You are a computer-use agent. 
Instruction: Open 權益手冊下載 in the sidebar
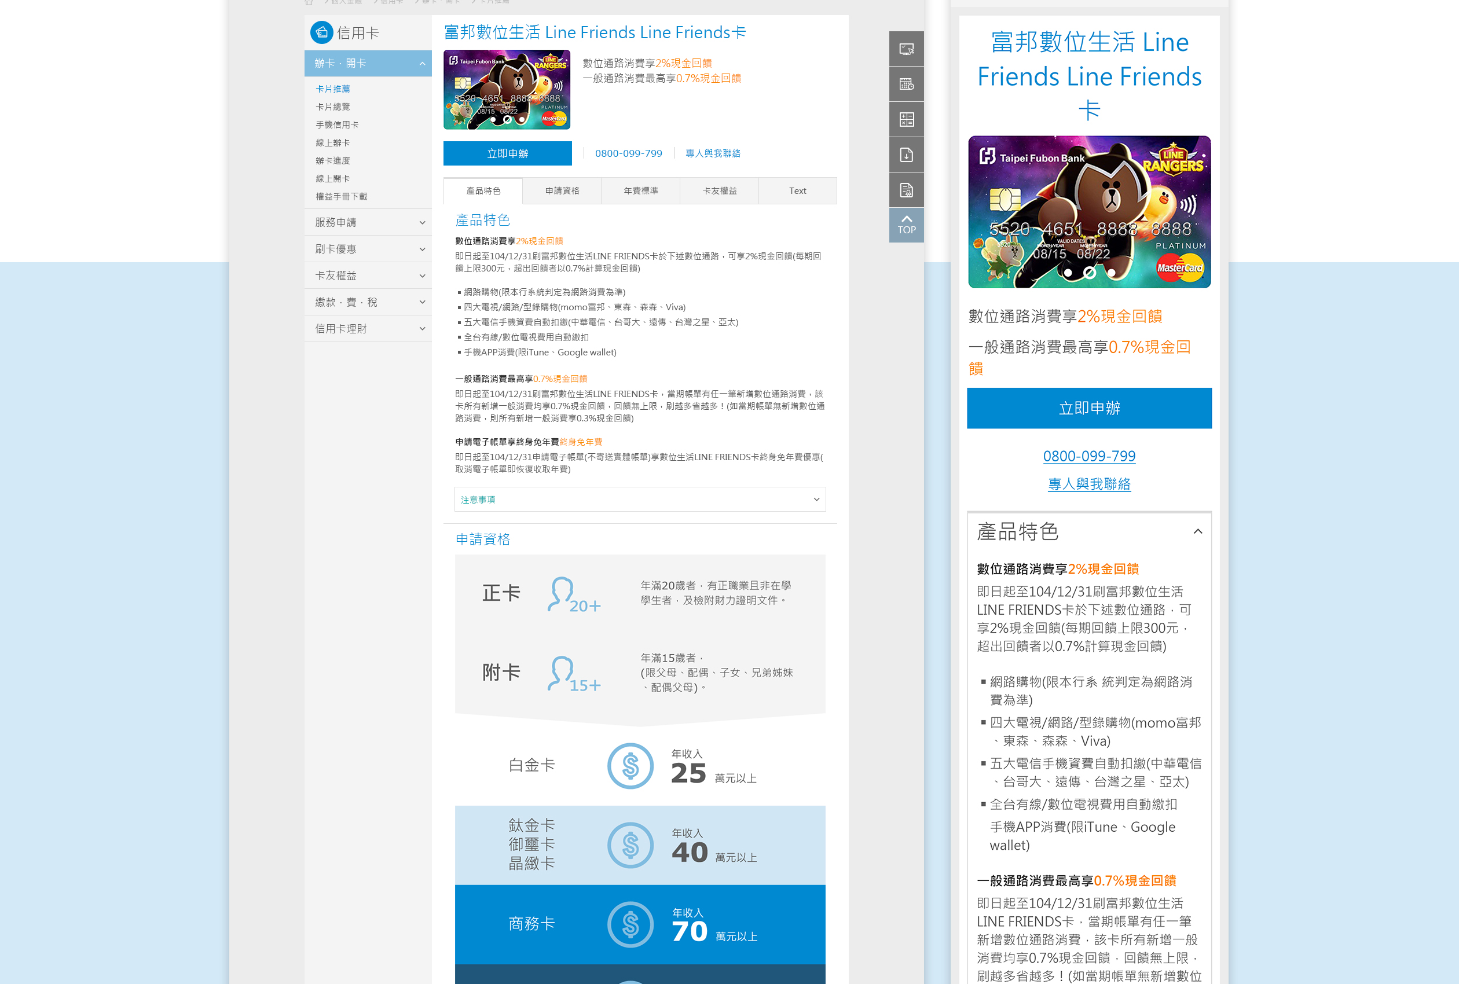pos(342,196)
